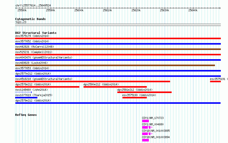Select the red dgv2580e212 variant bar
The height and width of the screenshot is (143, 228).
(115, 87)
